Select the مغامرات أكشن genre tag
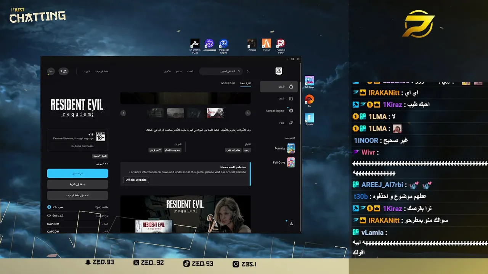 [x=233, y=150]
